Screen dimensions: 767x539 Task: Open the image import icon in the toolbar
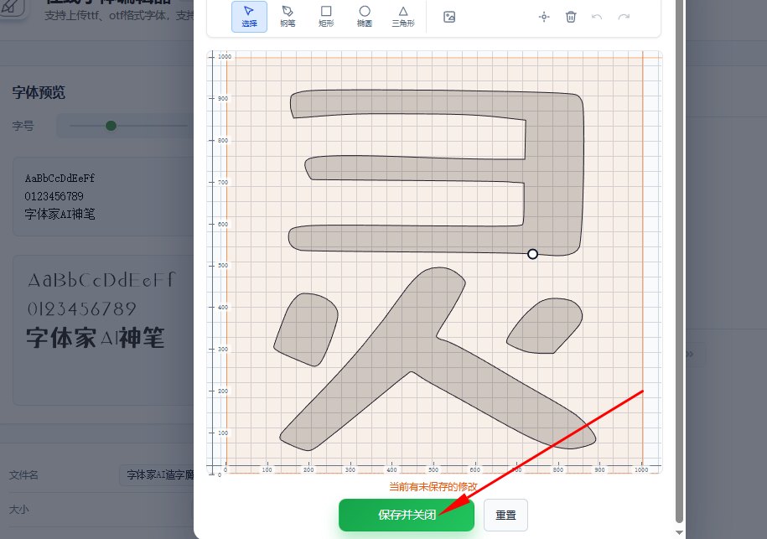coord(449,16)
